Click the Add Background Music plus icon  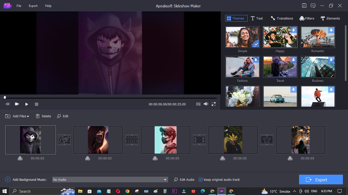(x=8, y=180)
